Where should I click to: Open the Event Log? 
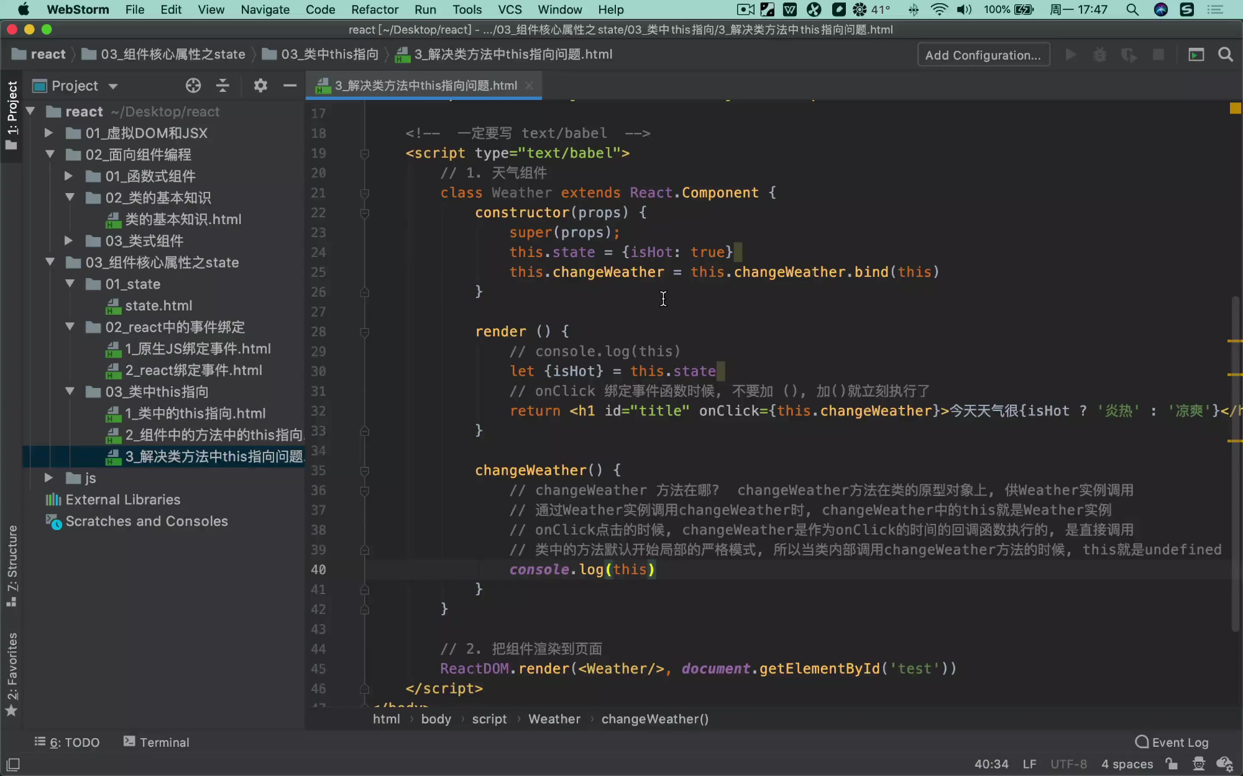tap(1172, 742)
